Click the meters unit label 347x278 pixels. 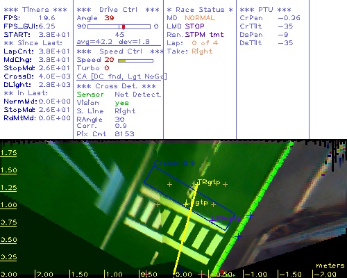(x=330, y=265)
